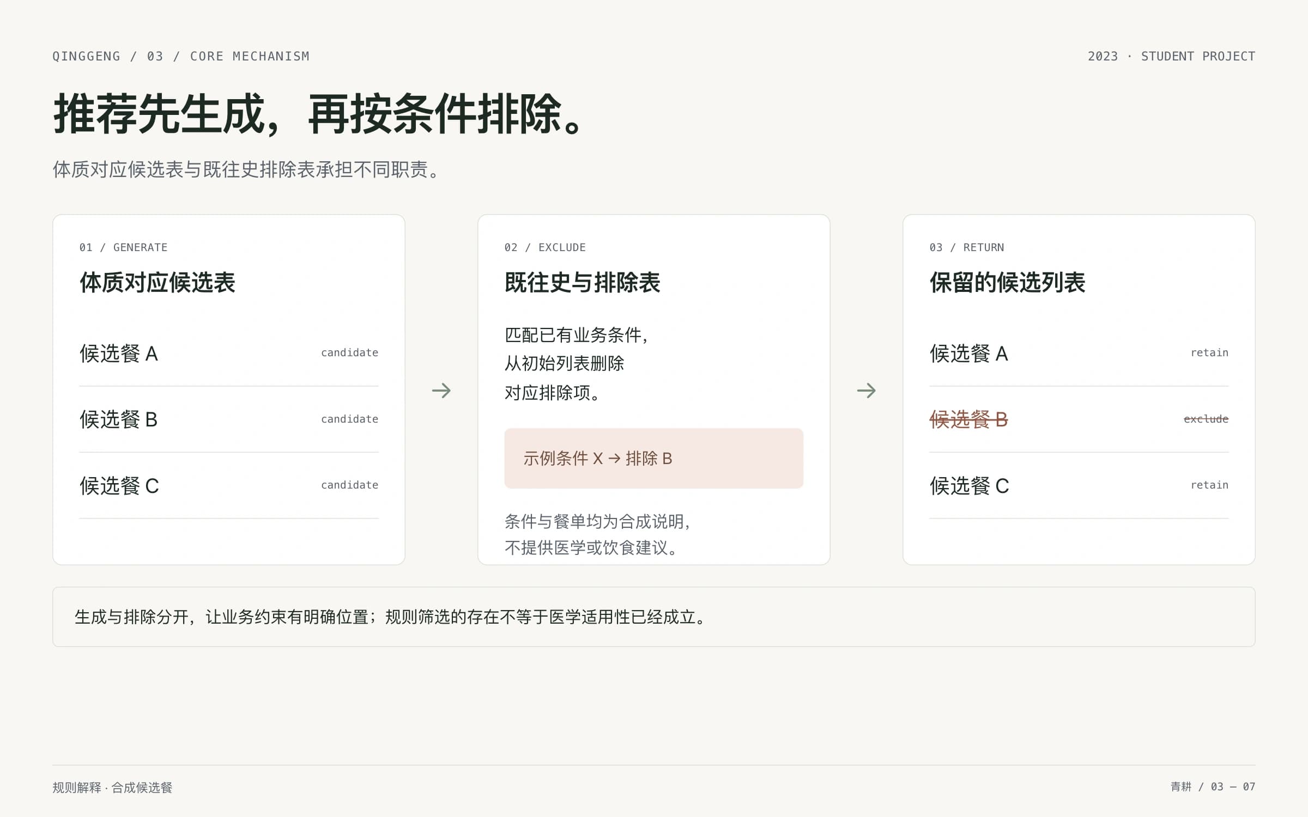Click the arrow between Generate and Exclude cards

[x=441, y=391]
